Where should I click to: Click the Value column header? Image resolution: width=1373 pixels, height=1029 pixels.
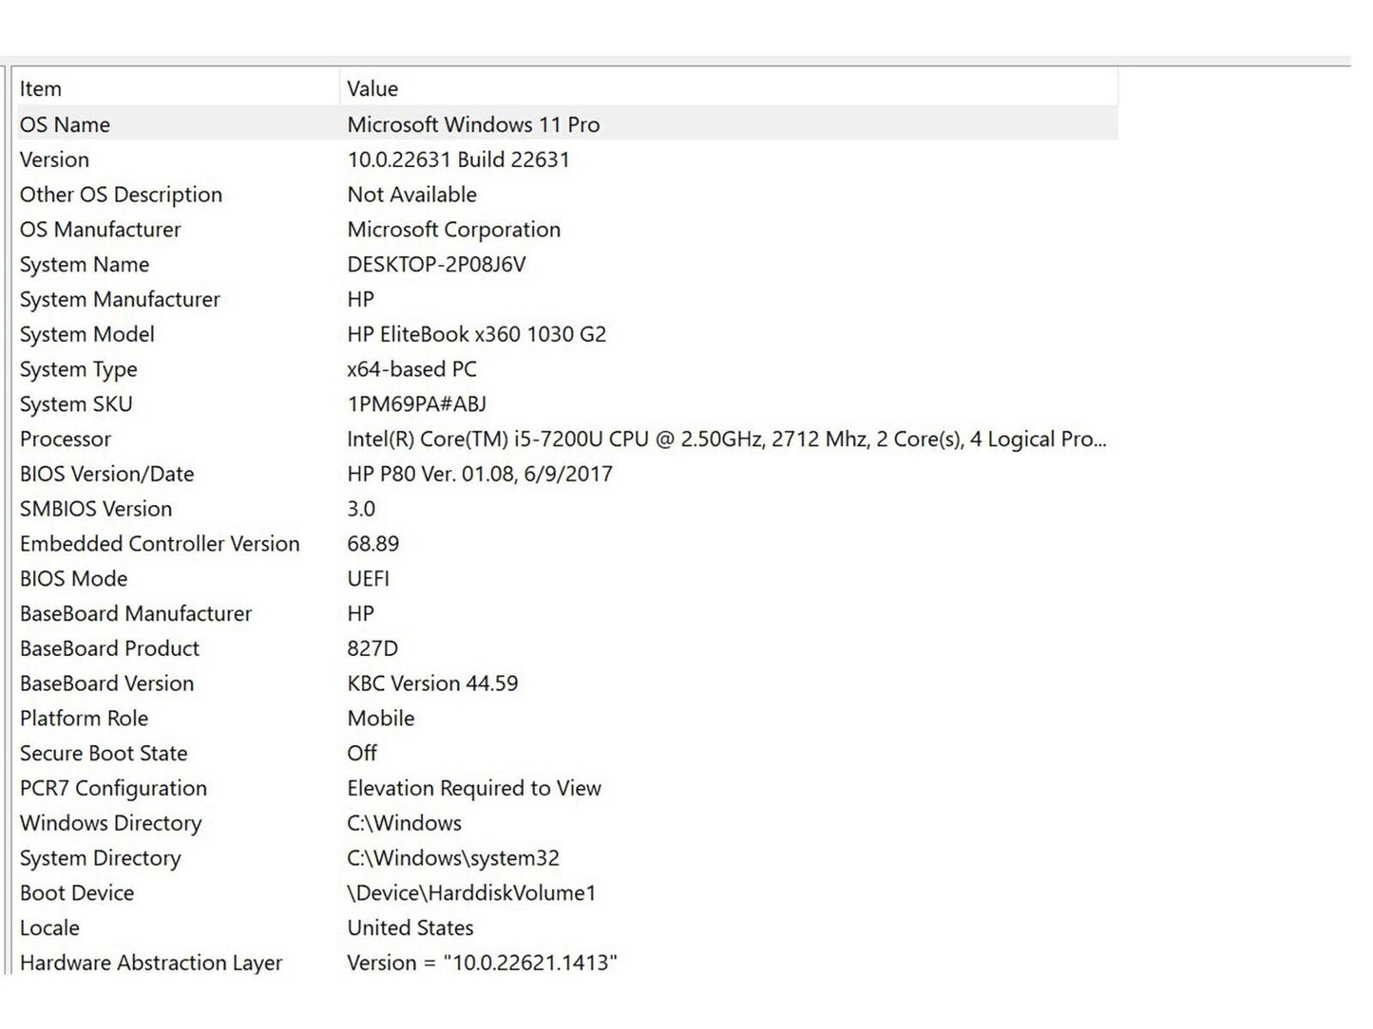coord(372,88)
